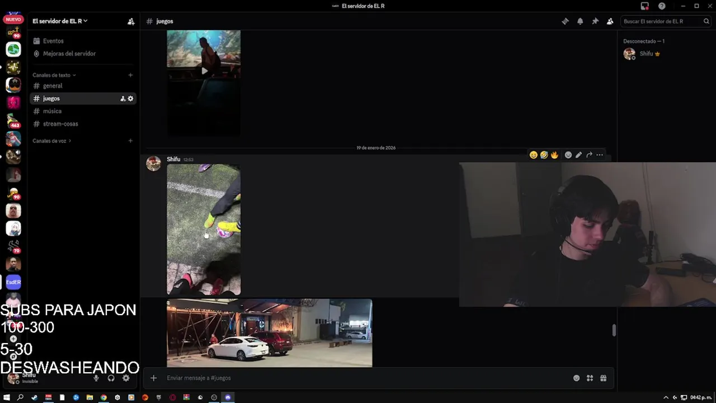Select the EsdER server in server list
This screenshot has width=716, height=403.
pos(13,282)
